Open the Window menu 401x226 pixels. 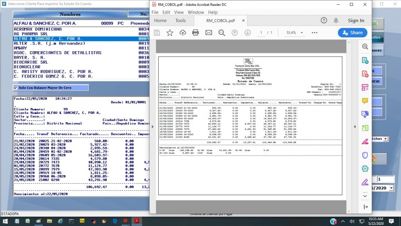[x=195, y=12]
